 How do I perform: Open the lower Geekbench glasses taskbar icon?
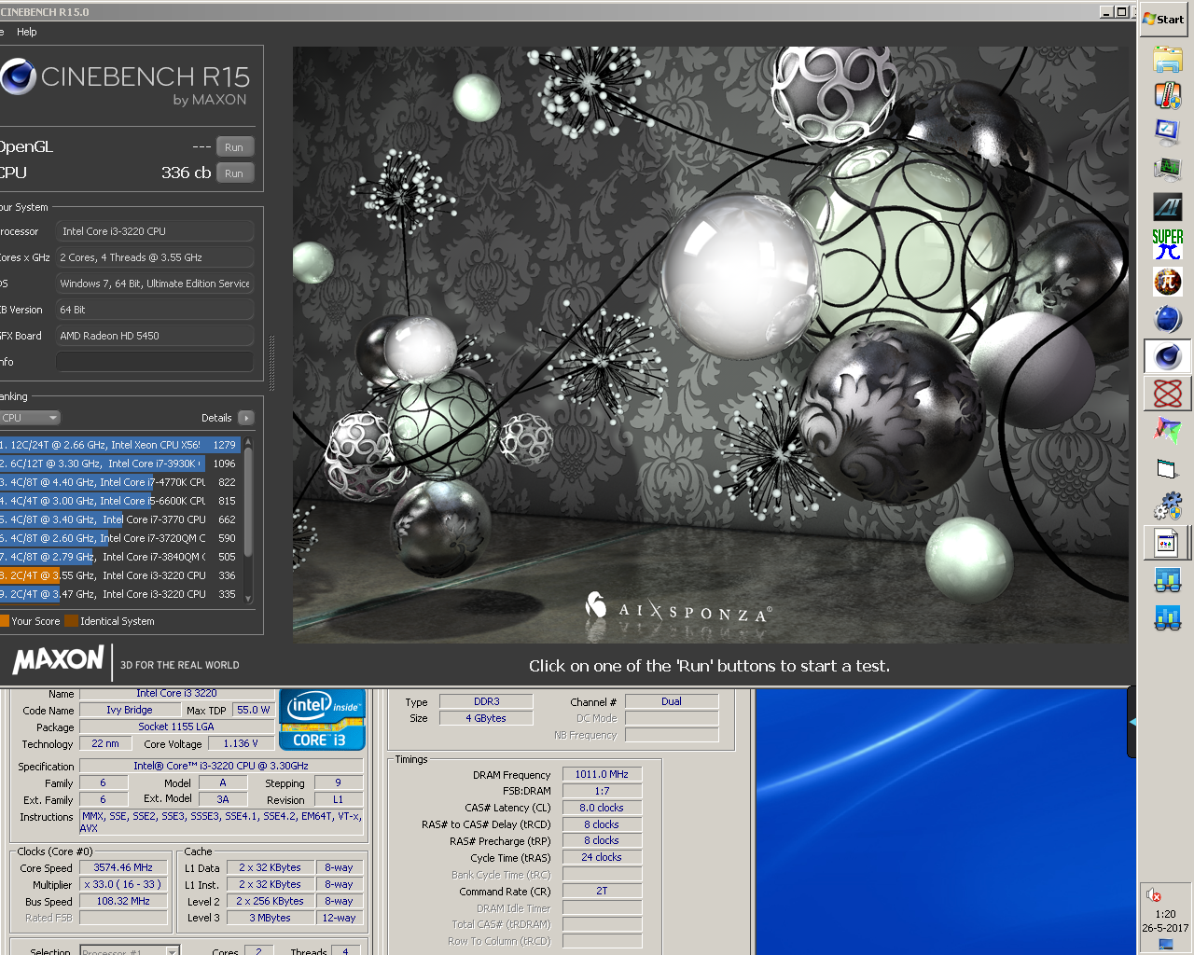(1167, 616)
